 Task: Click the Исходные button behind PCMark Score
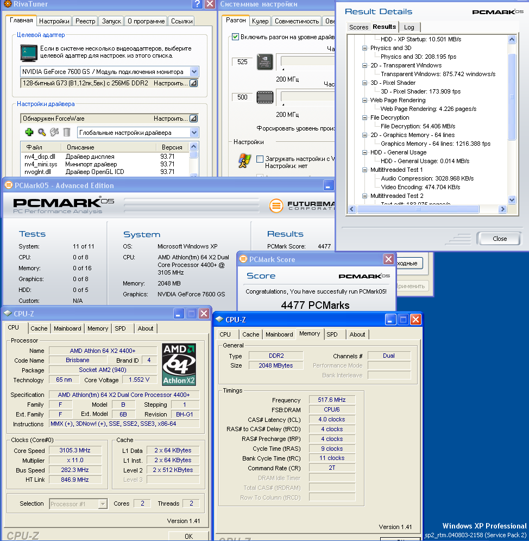409,263
